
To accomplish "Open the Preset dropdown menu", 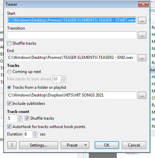I will coord(75,145).
